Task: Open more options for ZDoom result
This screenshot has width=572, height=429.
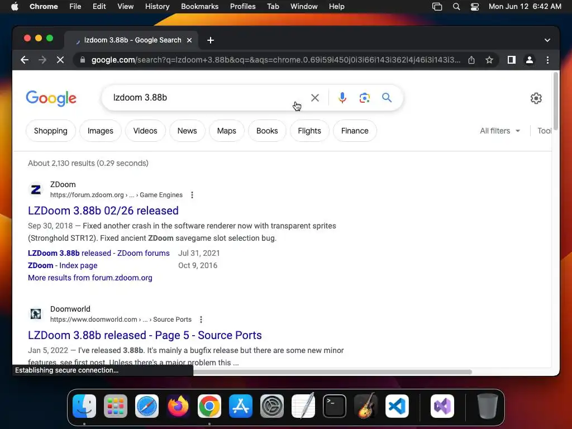Action: click(x=192, y=195)
